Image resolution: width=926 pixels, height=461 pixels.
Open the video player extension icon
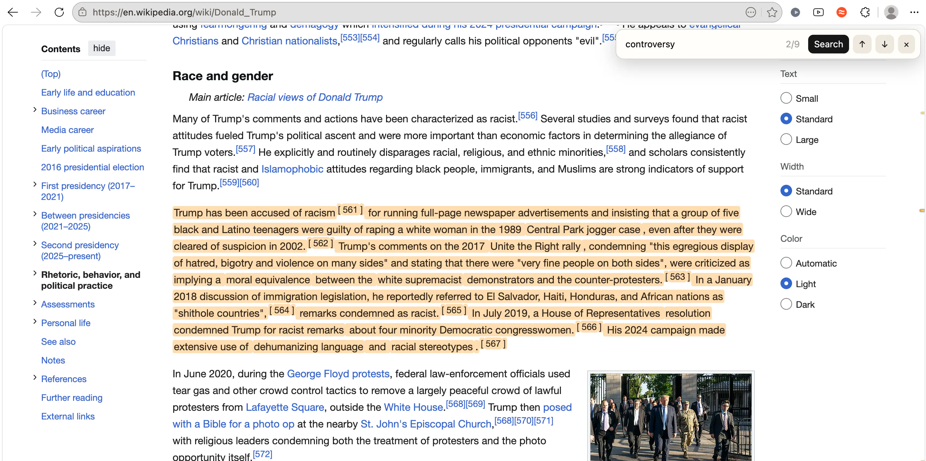coord(818,12)
